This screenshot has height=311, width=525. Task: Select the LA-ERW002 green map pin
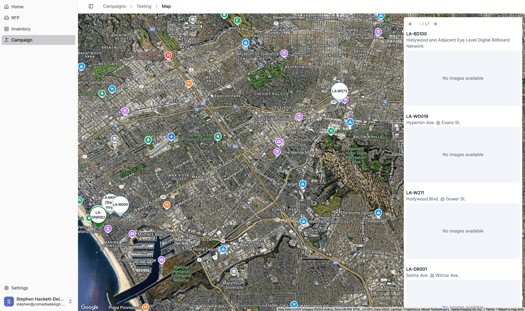[x=98, y=215]
